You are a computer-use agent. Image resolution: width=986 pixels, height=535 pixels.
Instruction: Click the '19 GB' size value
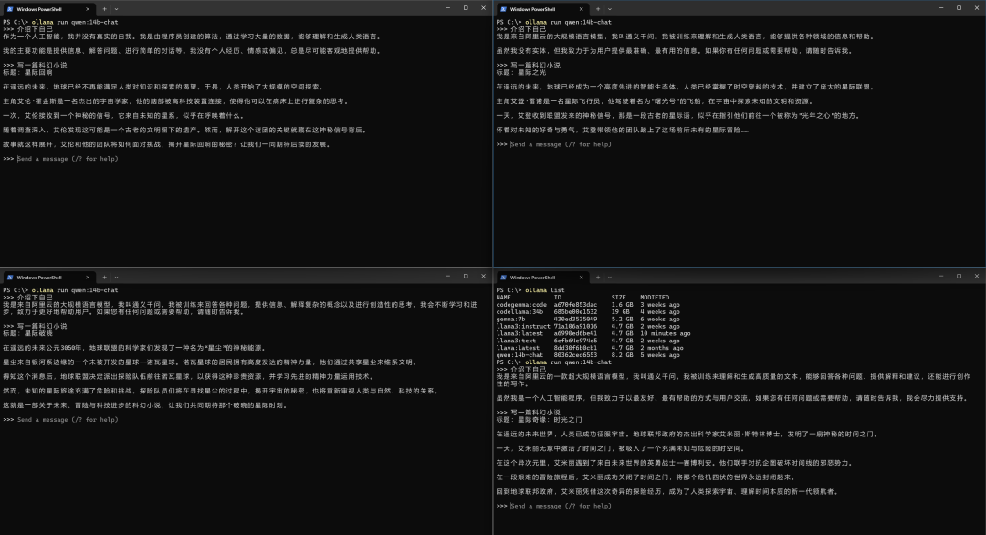click(x=621, y=312)
